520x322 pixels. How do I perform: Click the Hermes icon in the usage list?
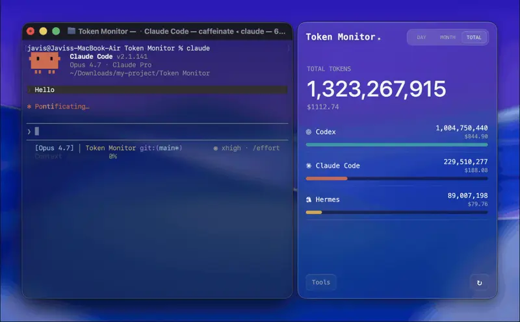(x=308, y=199)
